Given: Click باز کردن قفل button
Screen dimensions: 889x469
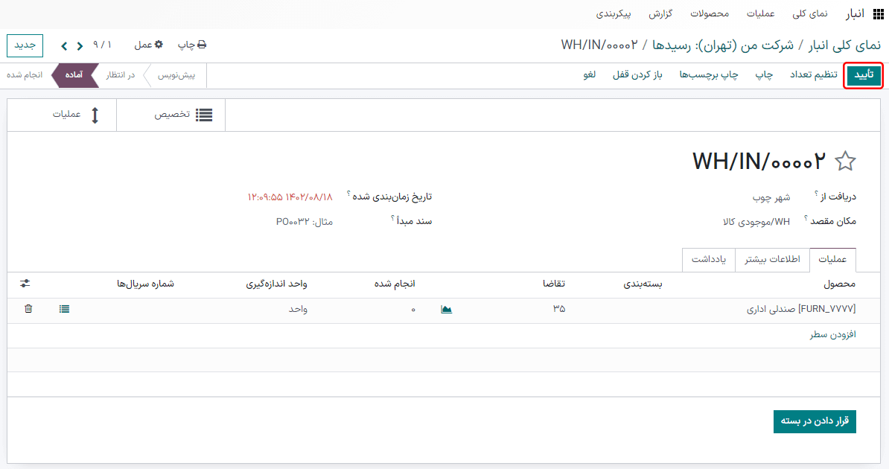Looking at the screenshot, I should click(637, 75).
